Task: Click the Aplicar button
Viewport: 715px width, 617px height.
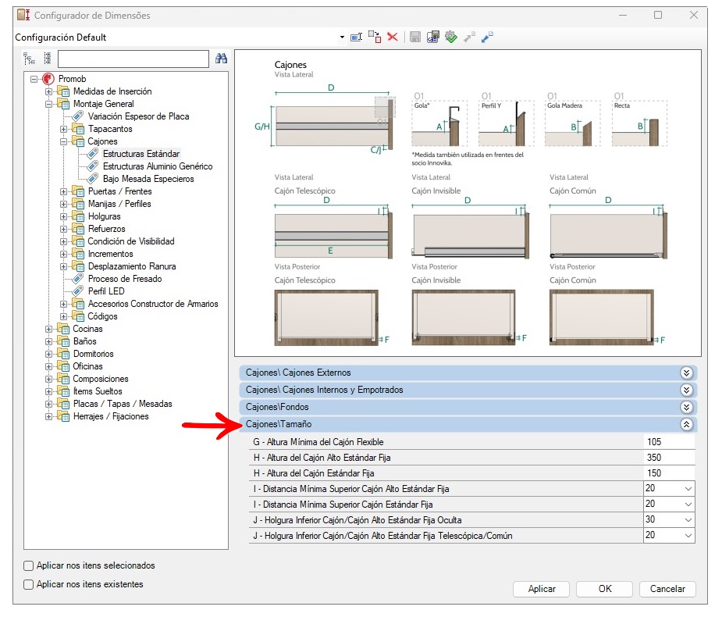Action: coord(541,589)
